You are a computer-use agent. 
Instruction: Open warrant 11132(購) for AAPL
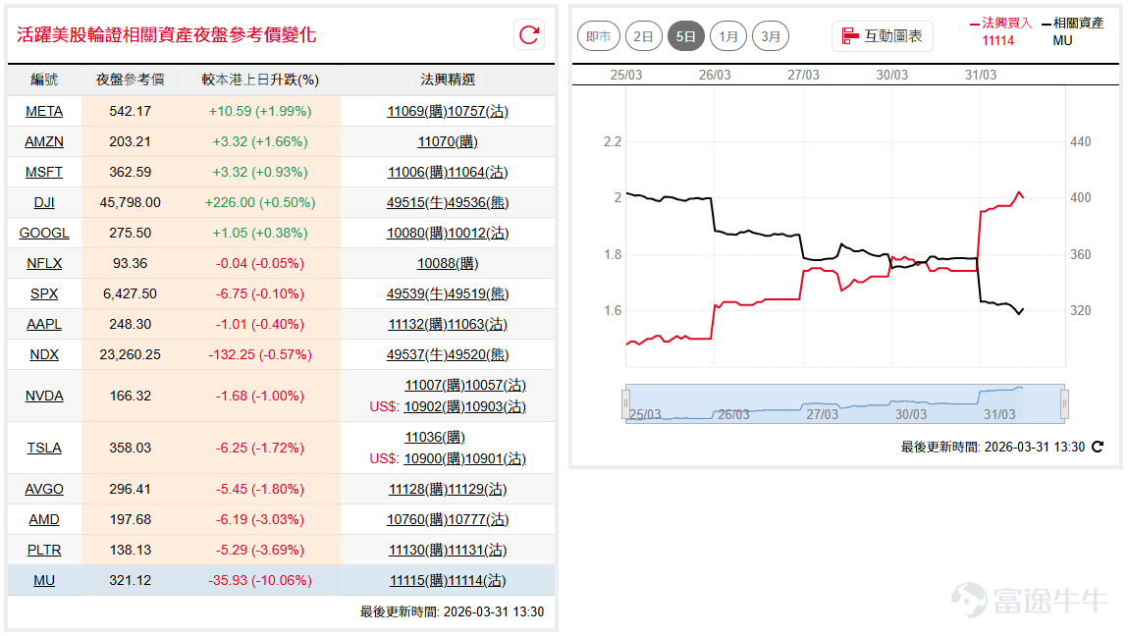(418, 325)
